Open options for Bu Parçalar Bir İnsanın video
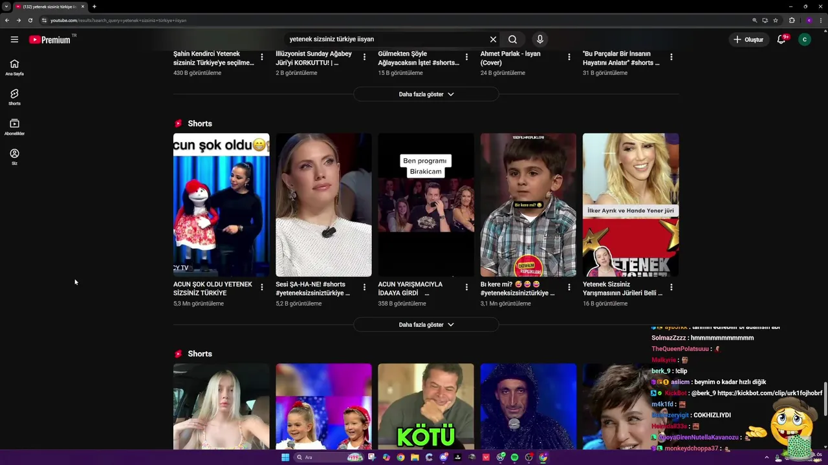 click(x=671, y=57)
